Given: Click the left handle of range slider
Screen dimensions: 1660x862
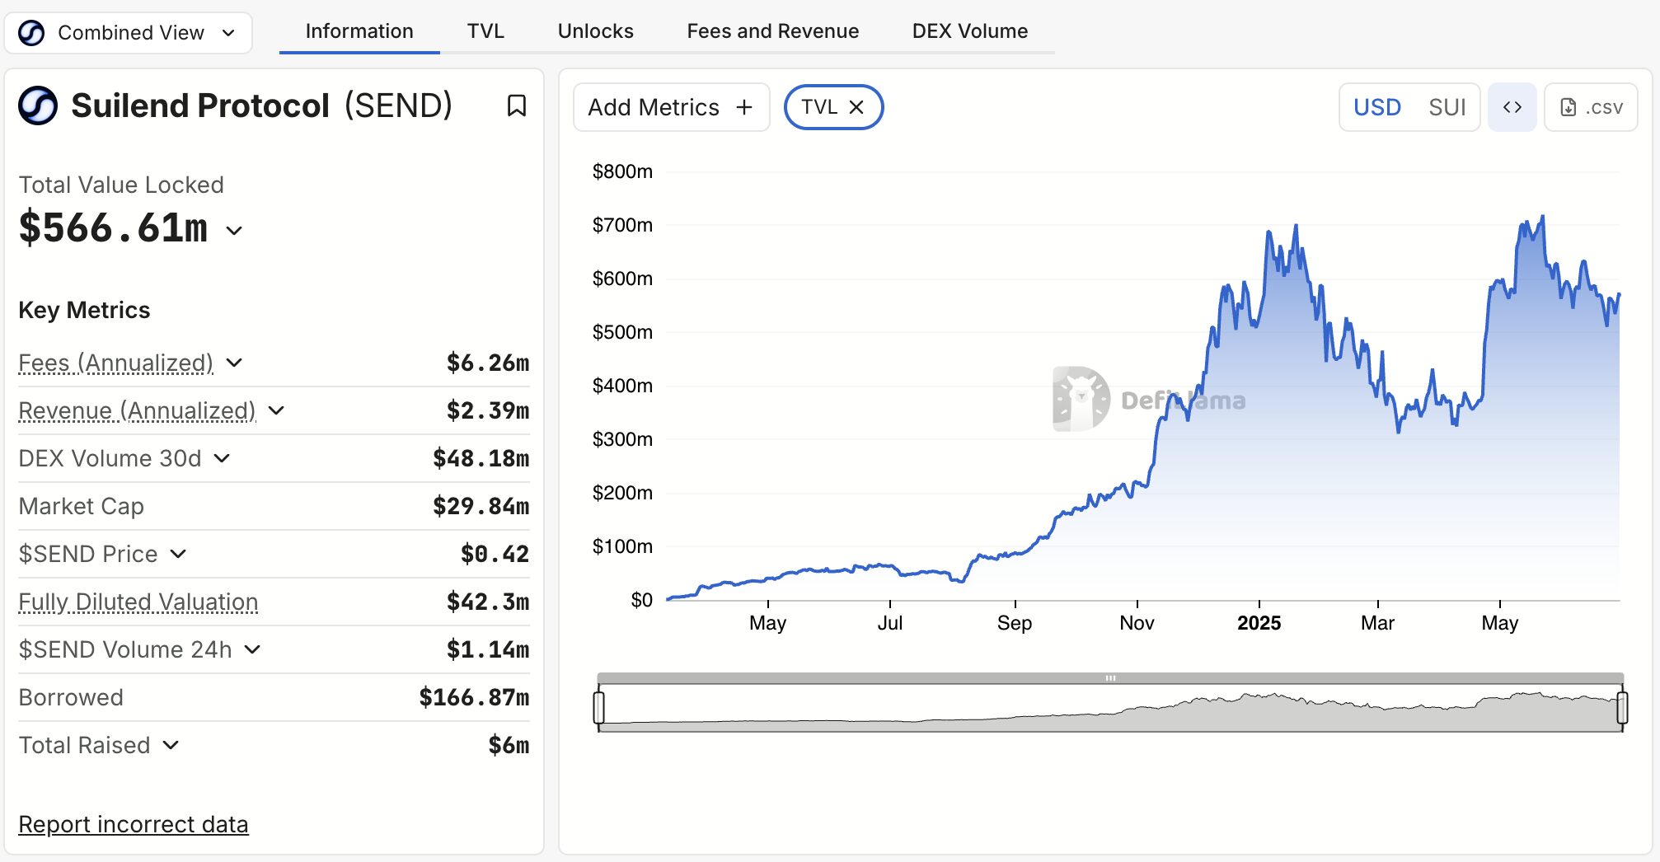Looking at the screenshot, I should click(599, 707).
